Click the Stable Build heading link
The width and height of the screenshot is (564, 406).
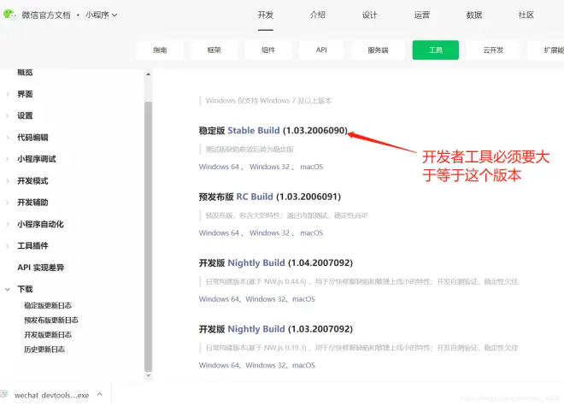point(254,130)
